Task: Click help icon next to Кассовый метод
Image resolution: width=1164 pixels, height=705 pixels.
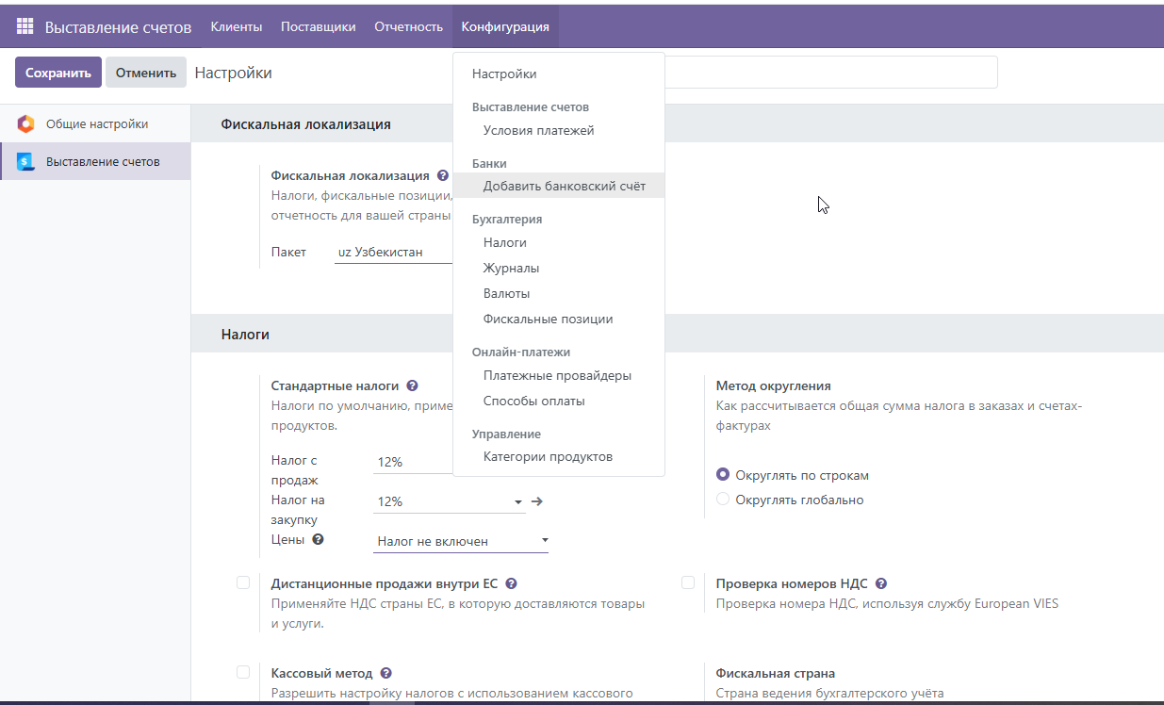Action: (385, 673)
